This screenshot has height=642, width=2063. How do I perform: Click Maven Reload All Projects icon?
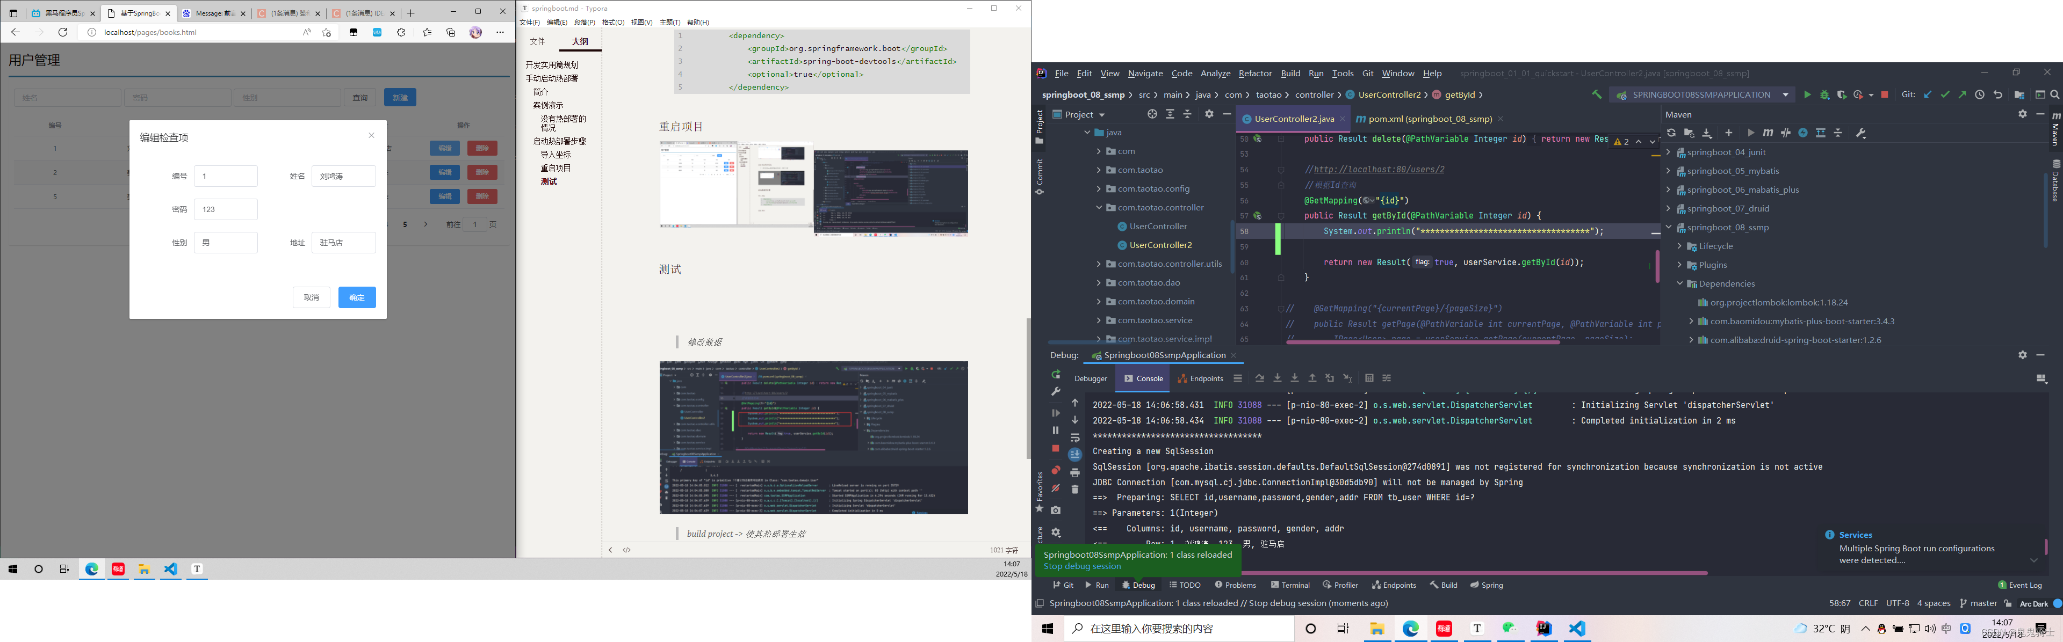(x=1671, y=133)
